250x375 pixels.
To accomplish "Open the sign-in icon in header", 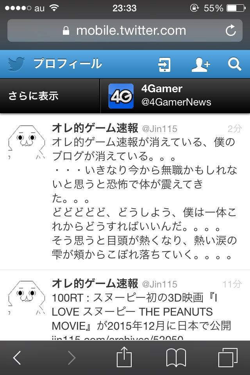I will point(164,64).
